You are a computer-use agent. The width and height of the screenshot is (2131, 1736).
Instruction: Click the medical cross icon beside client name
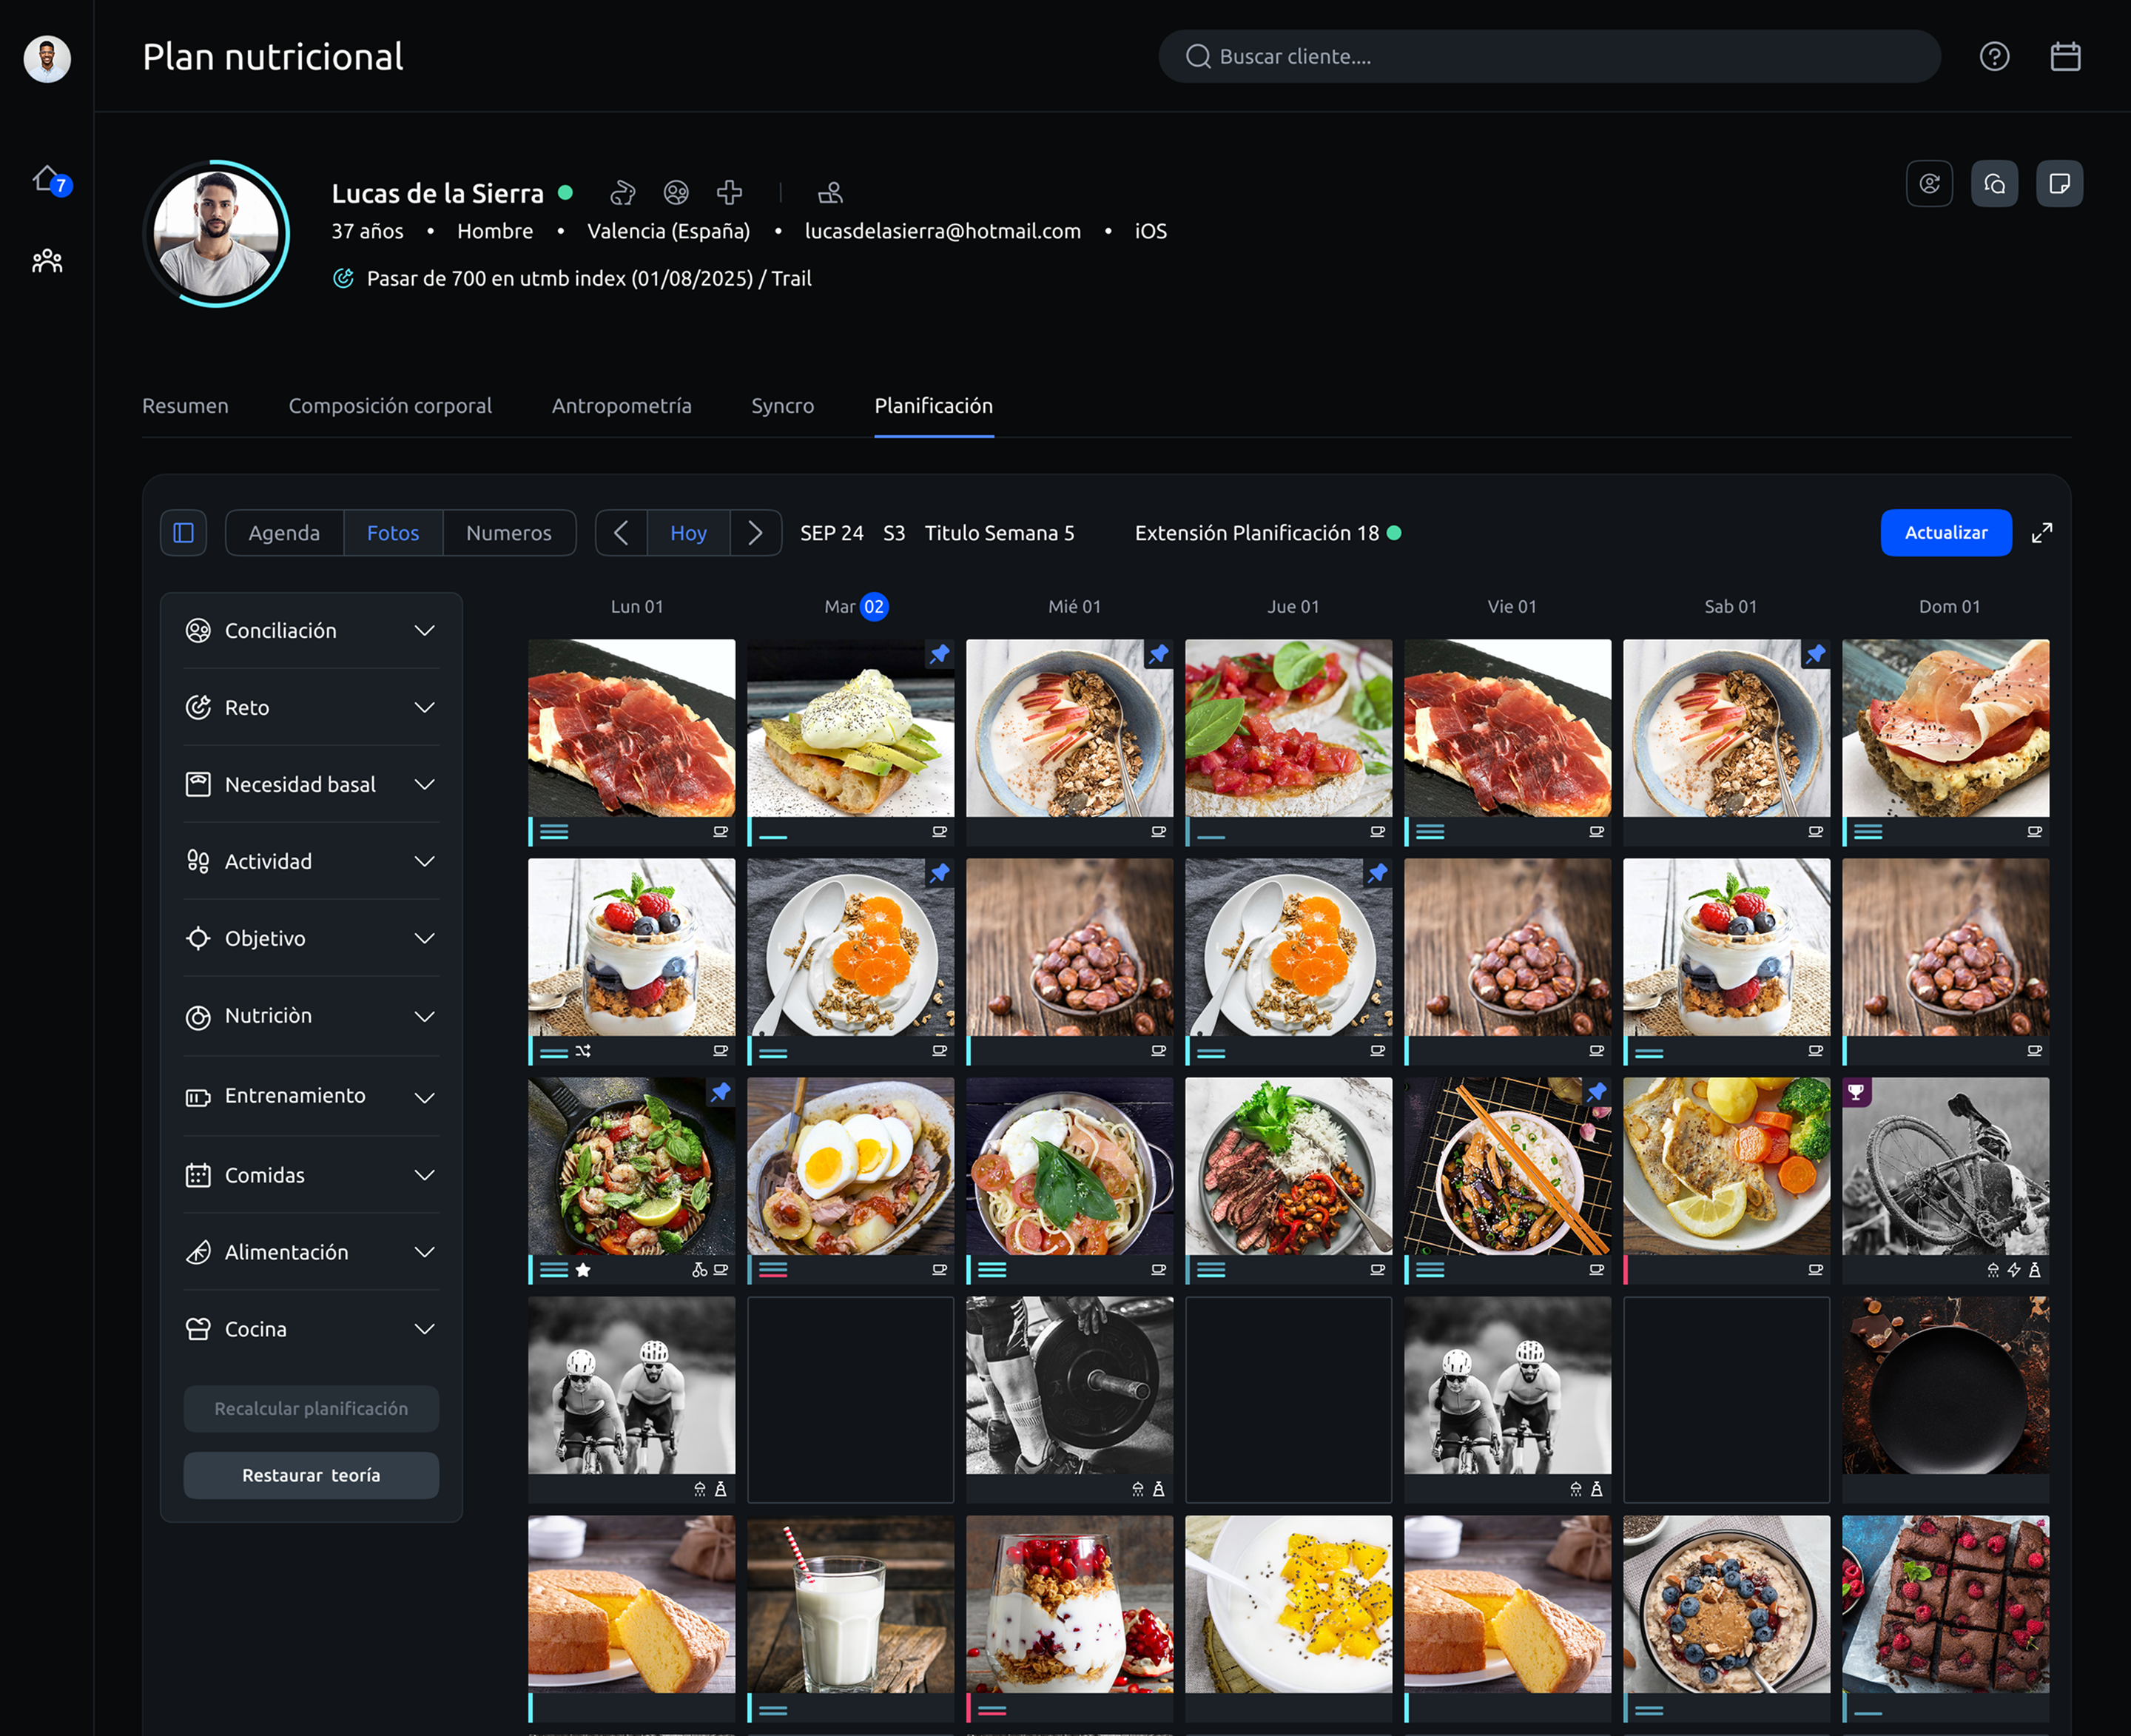[730, 192]
